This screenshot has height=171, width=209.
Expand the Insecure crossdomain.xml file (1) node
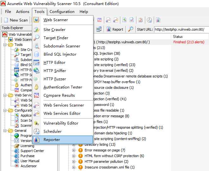tap(74, 167)
